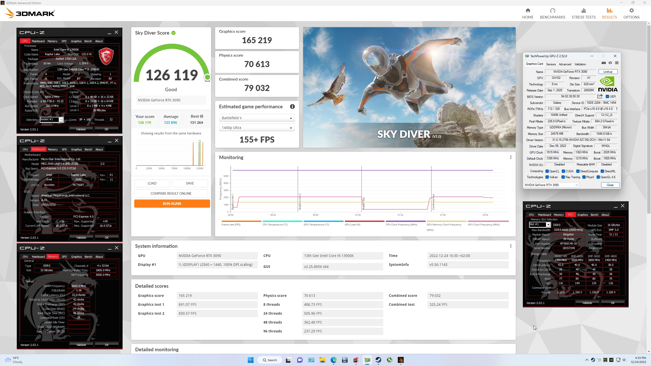
Task: Open the Results chart icon
Action: pyautogui.click(x=609, y=10)
